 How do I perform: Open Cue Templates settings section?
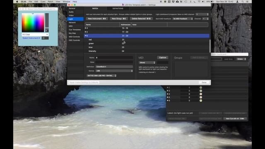tap(75, 29)
